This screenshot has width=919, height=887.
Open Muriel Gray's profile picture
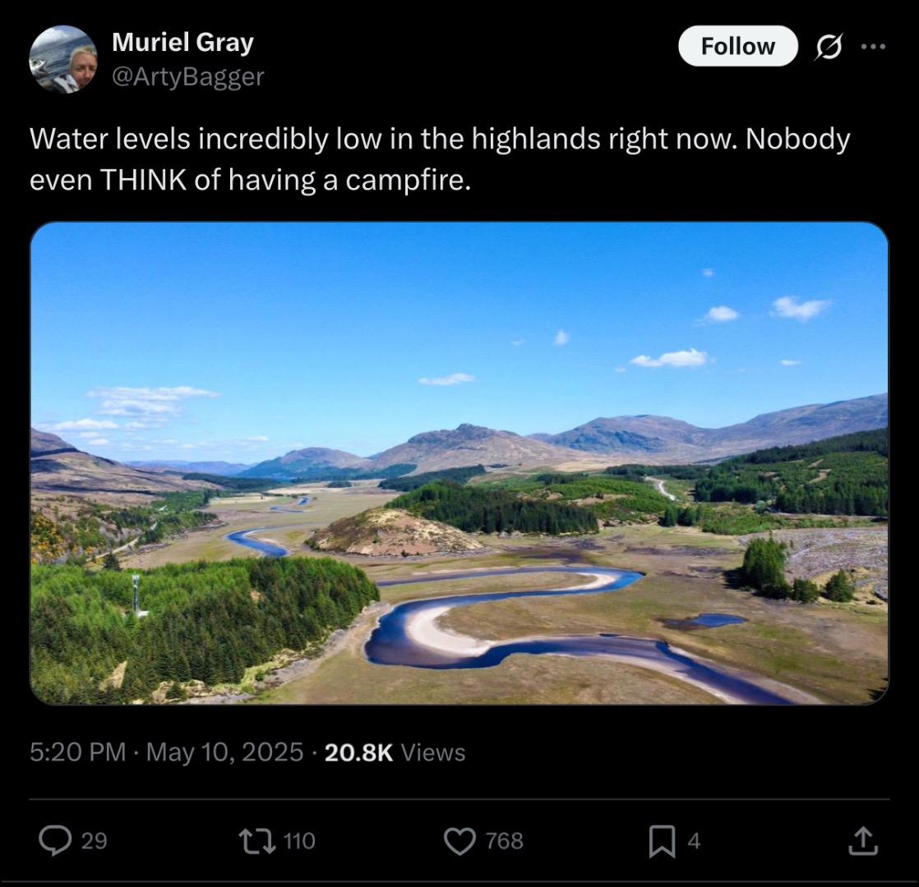(x=62, y=59)
